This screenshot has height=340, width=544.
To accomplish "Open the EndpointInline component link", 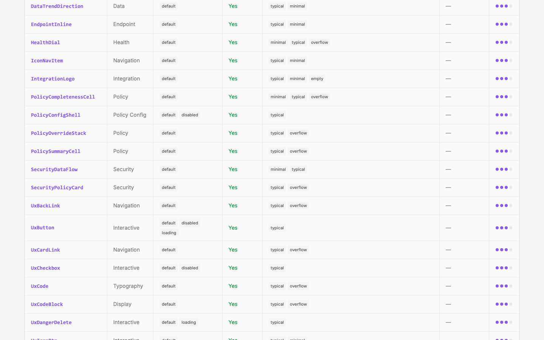I will point(51,24).
